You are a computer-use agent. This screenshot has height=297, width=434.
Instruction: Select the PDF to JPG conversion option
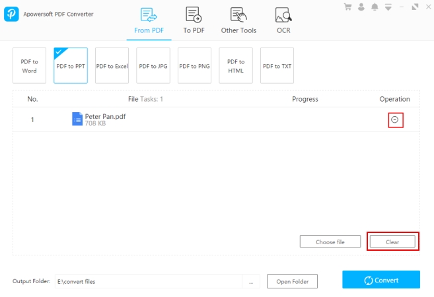(x=153, y=65)
